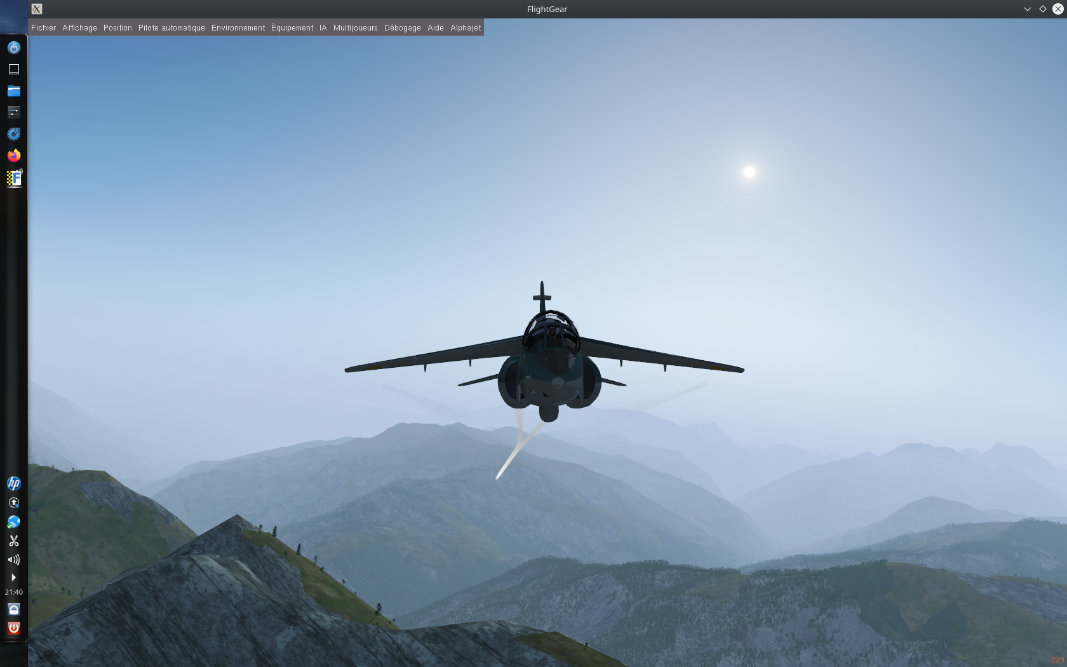
Task: Open the FlightGear window menu icon
Action: click(x=37, y=9)
